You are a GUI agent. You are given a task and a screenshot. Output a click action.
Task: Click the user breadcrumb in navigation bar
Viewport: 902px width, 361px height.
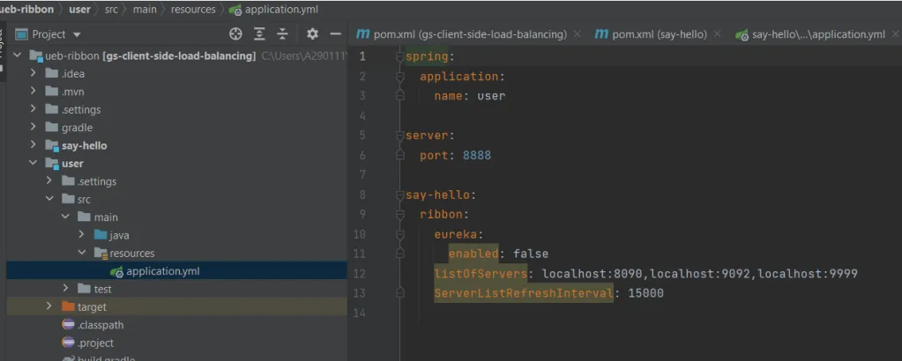pos(79,10)
